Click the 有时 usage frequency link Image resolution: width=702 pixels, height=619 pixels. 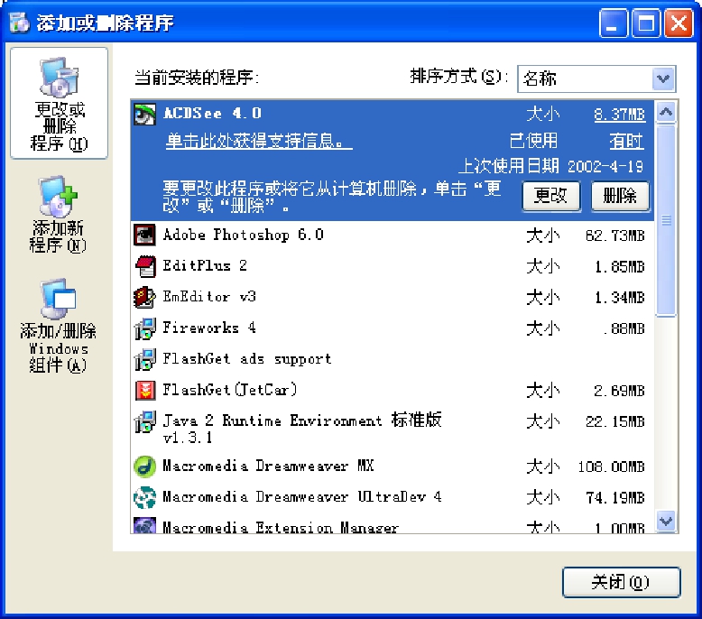coord(627,142)
